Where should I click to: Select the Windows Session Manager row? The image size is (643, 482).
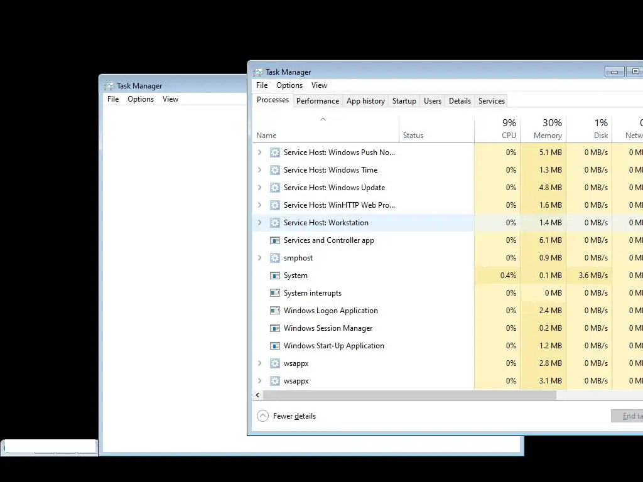[x=448, y=328]
